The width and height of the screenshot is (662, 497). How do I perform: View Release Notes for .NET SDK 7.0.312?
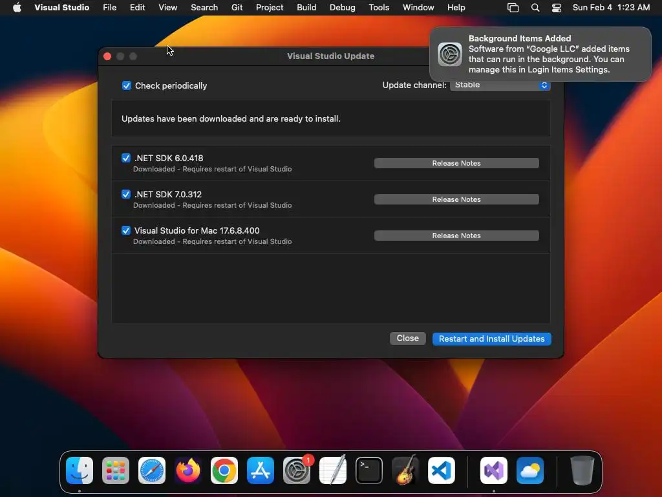[x=456, y=199]
